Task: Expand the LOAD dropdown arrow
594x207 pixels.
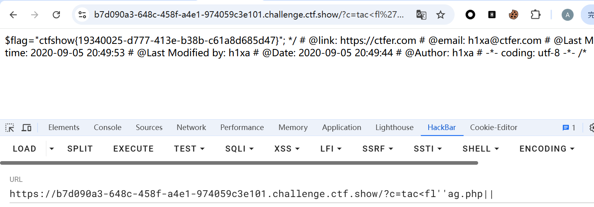Action: (x=52, y=149)
